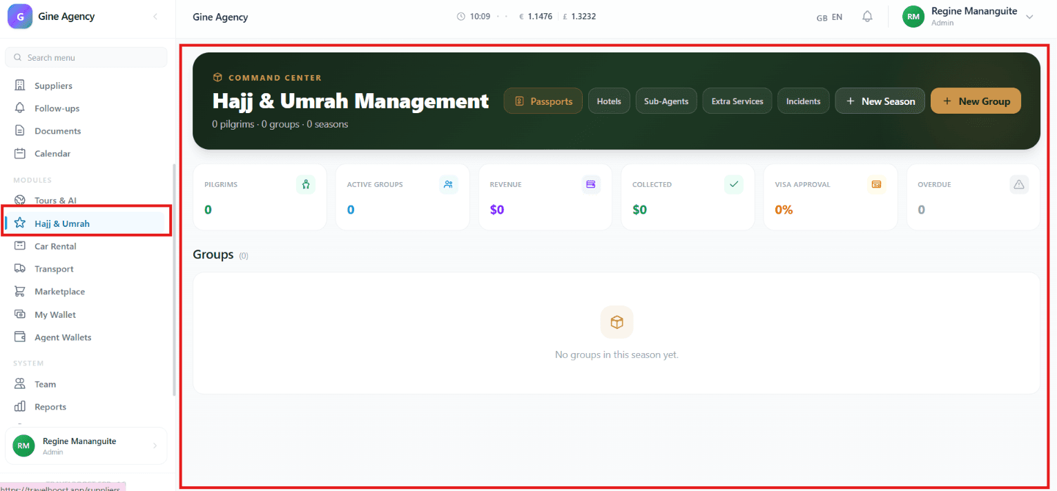Open the sidebar Regine Mananguite profile card
The image size is (1057, 491).
(x=86, y=445)
